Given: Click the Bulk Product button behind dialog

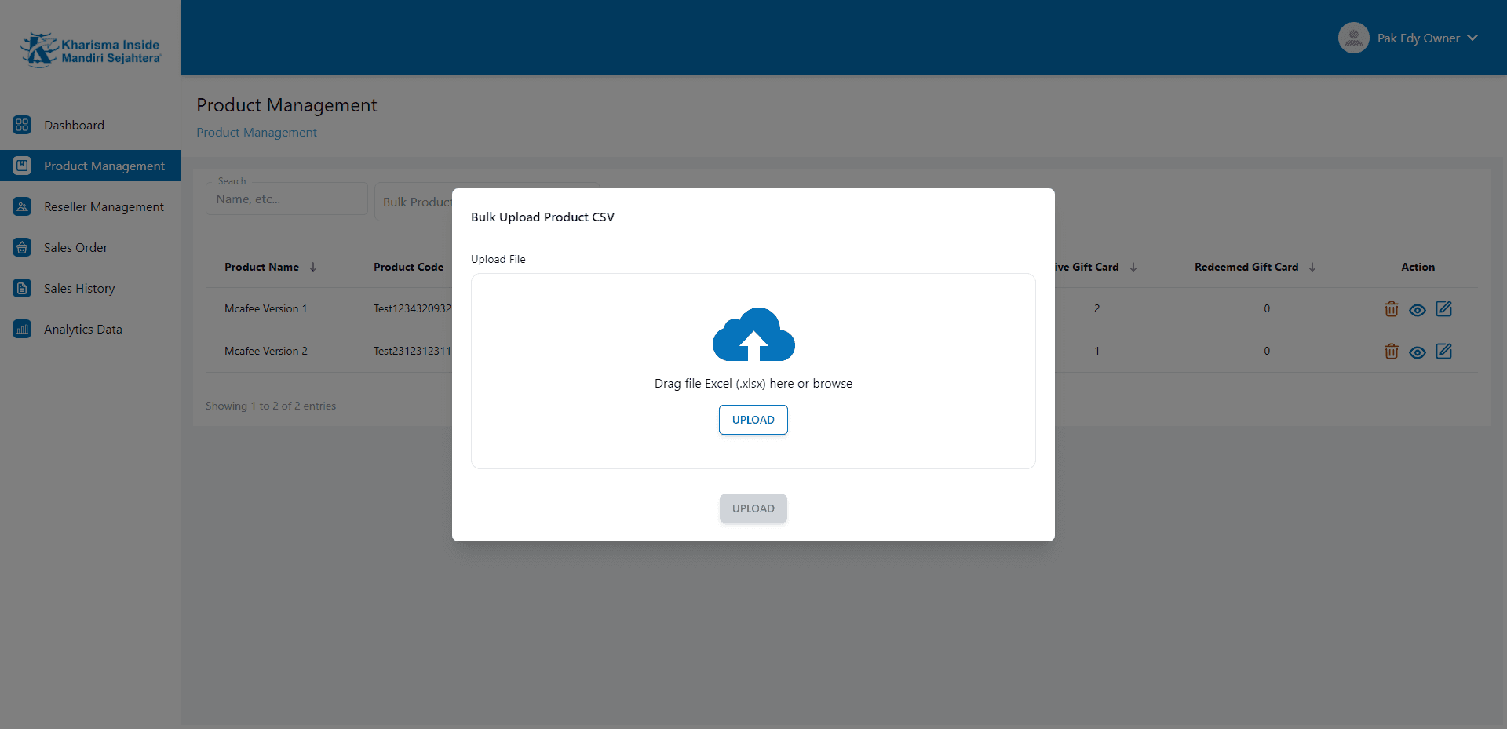Looking at the screenshot, I should [414, 202].
